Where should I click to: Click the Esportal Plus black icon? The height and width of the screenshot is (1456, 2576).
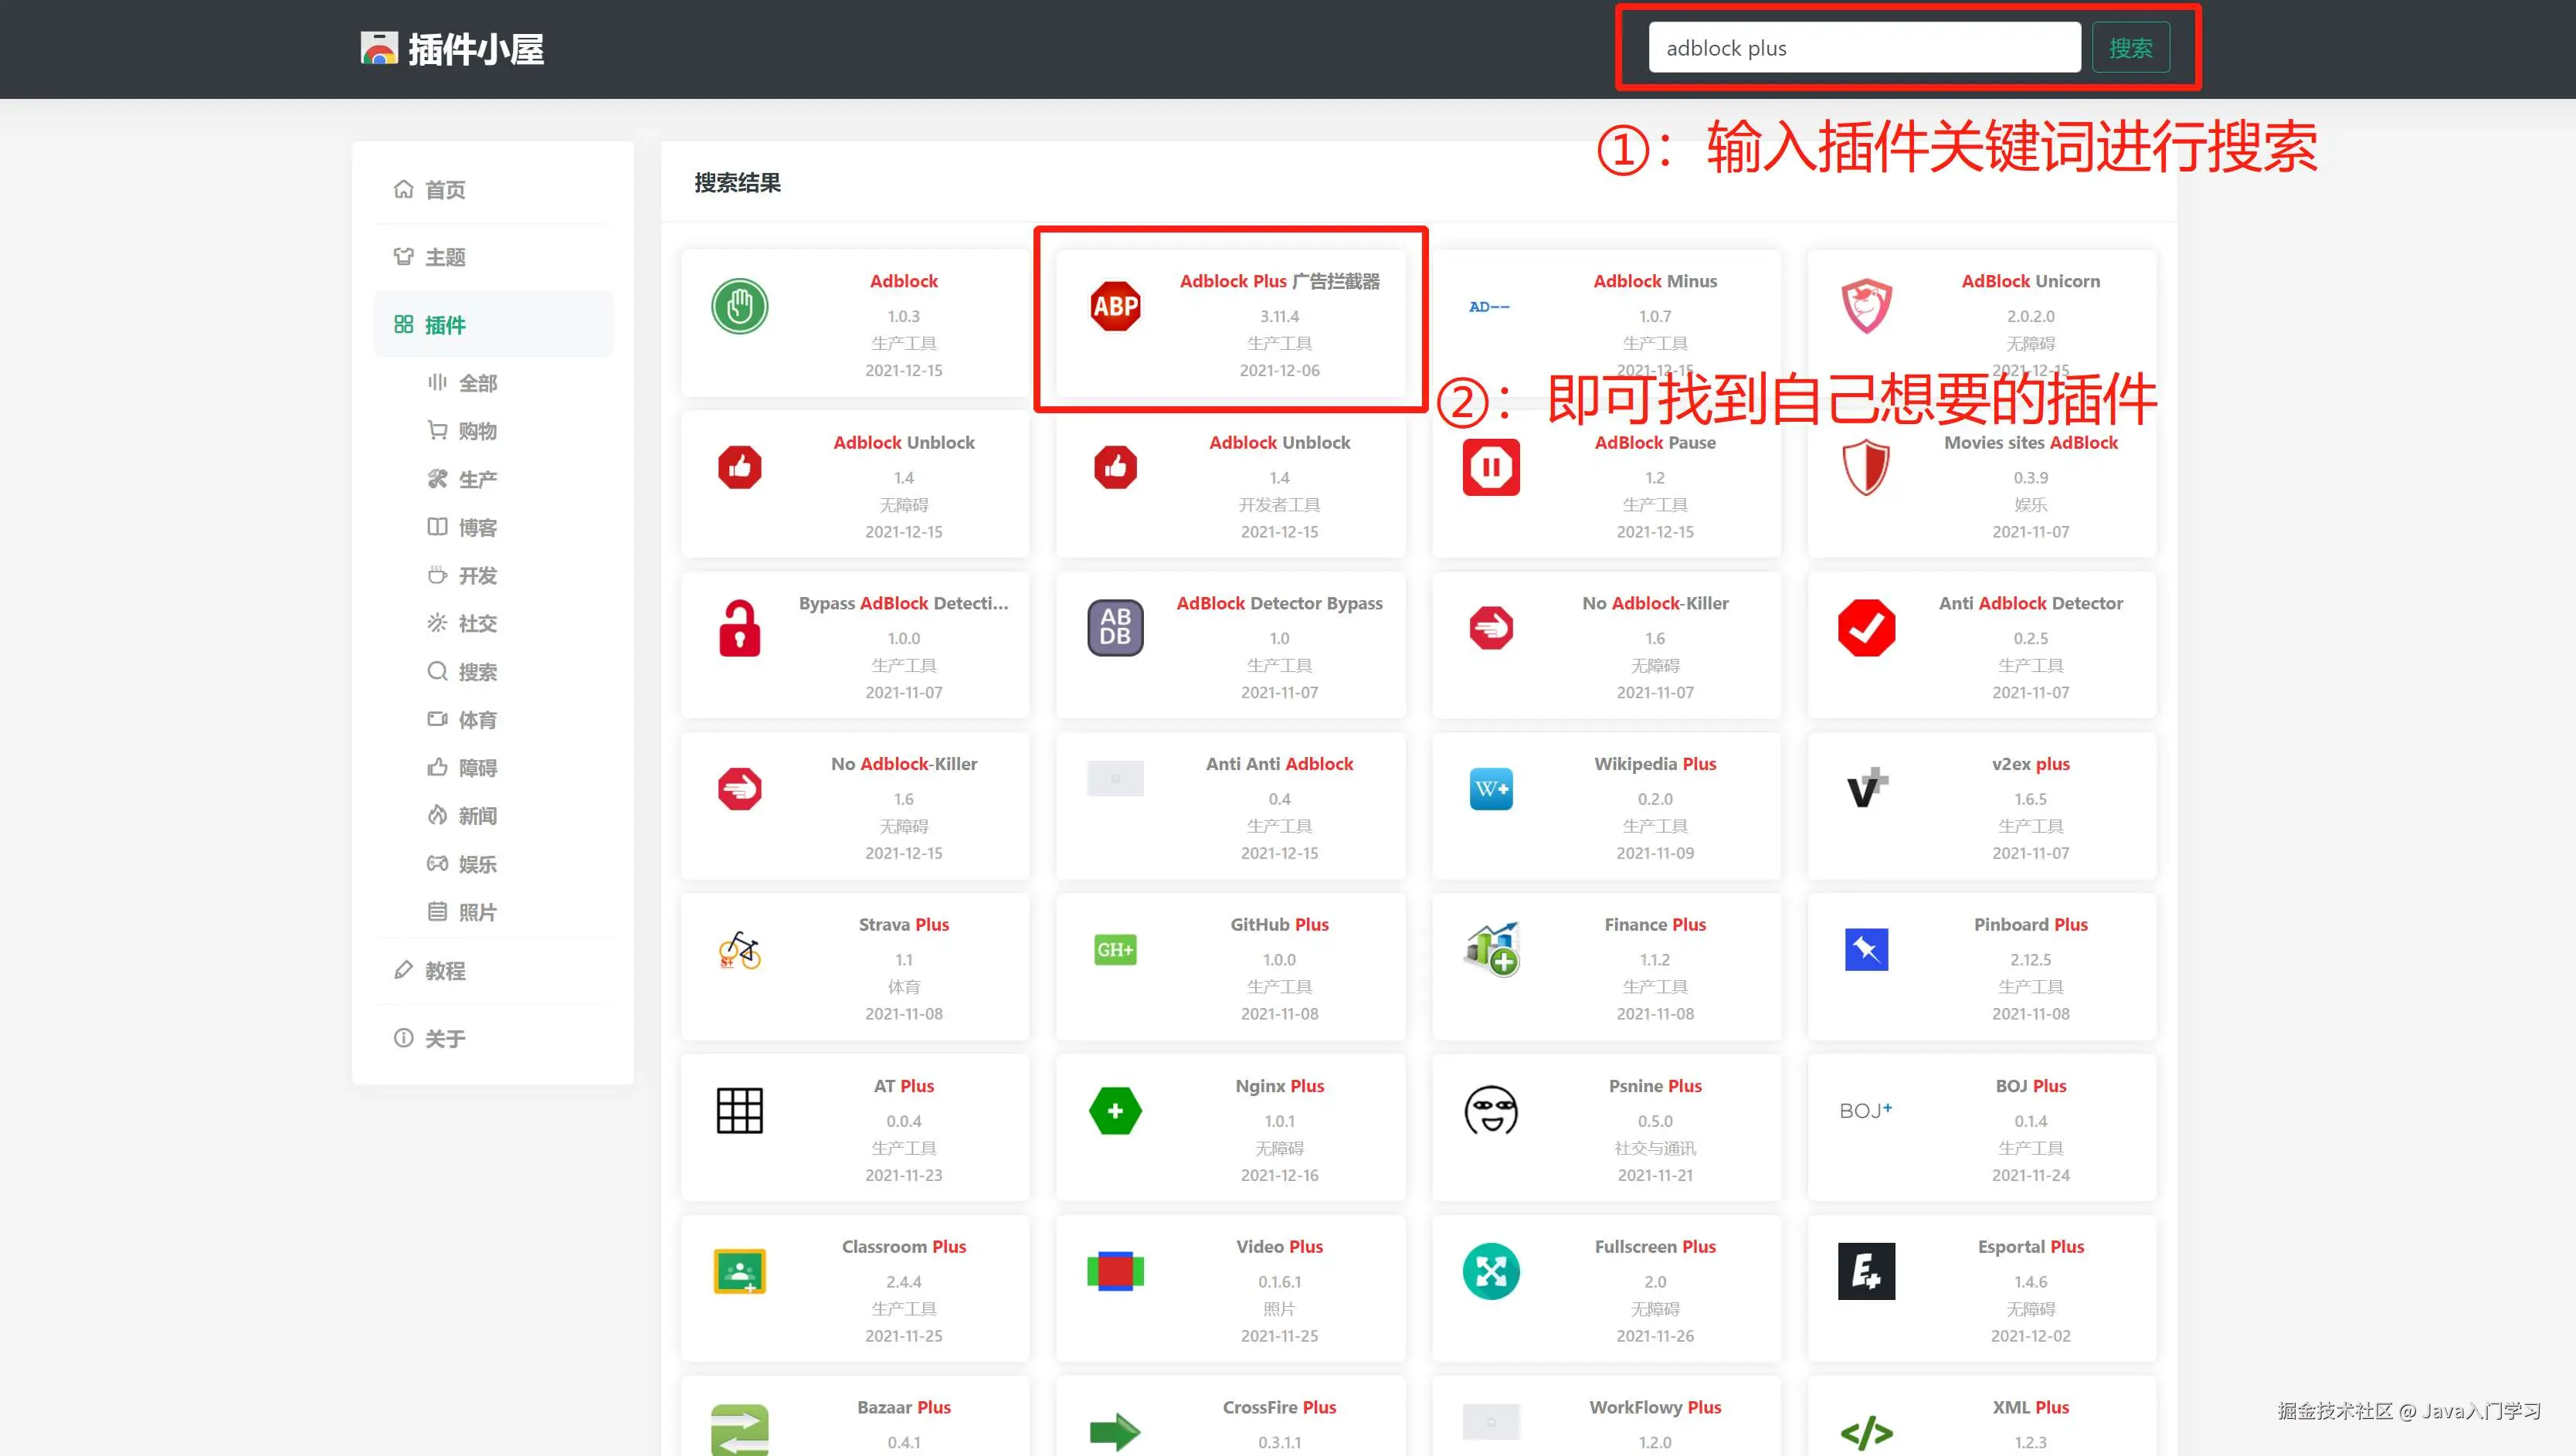(x=1866, y=1271)
